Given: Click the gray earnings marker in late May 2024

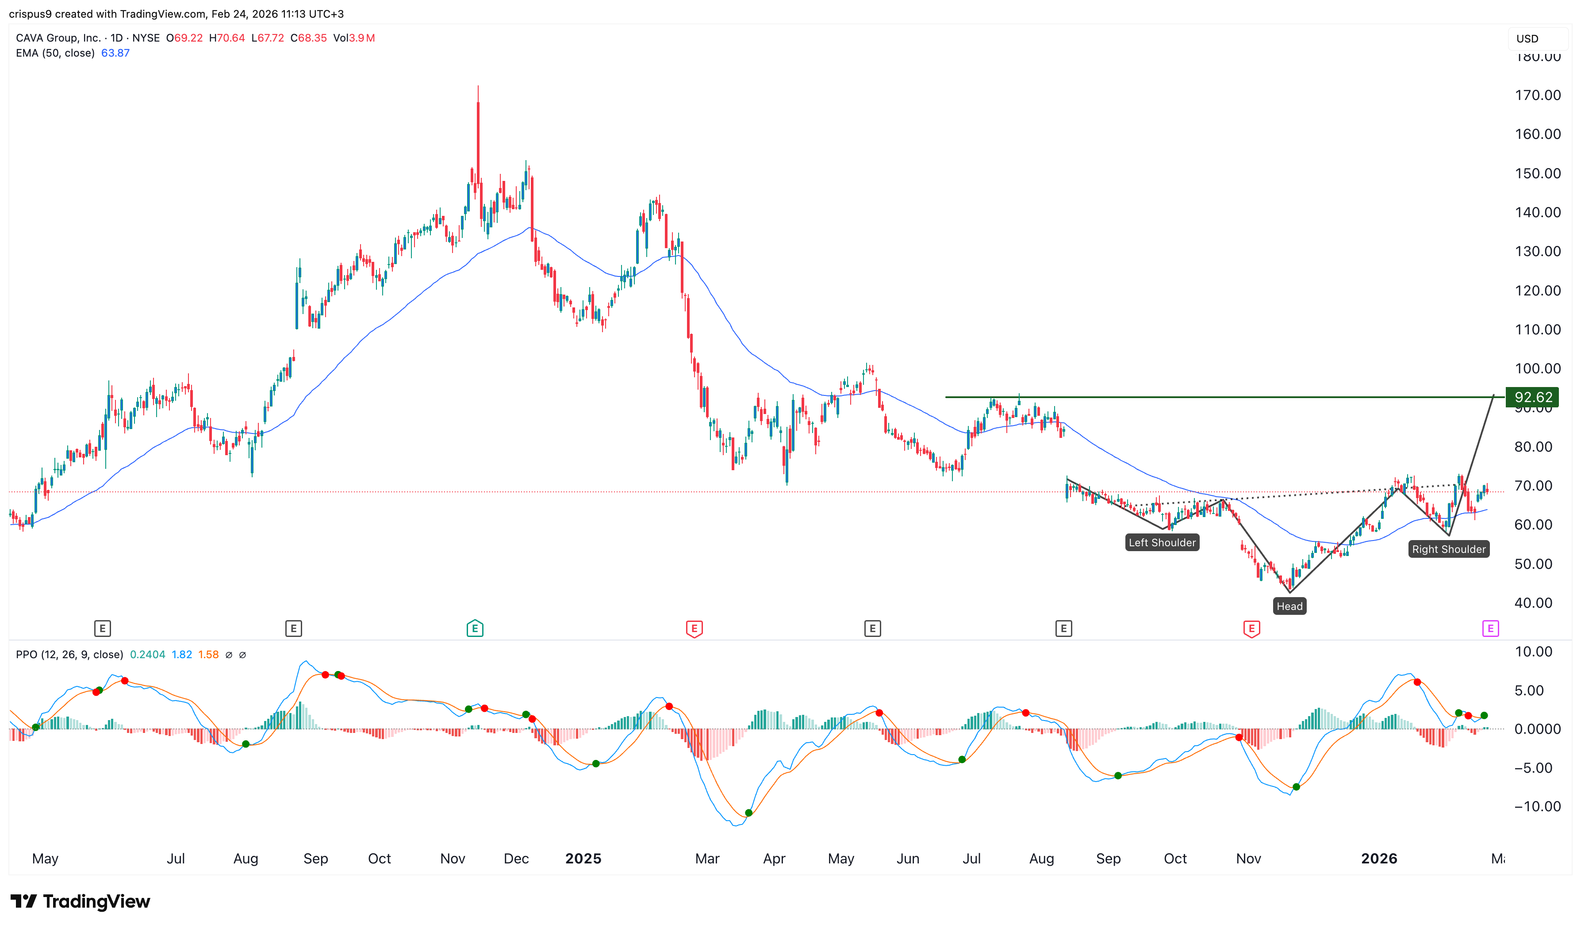Looking at the screenshot, I should (x=102, y=628).
